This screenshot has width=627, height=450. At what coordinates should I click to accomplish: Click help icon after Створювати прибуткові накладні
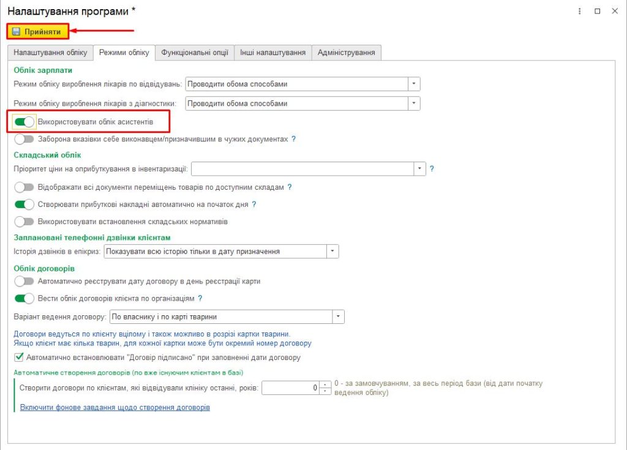pos(254,204)
